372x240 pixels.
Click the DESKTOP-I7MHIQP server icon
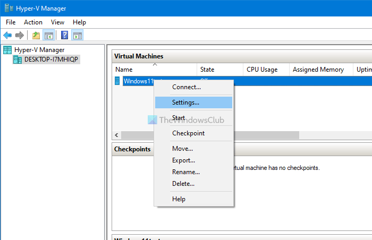(x=18, y=59)
